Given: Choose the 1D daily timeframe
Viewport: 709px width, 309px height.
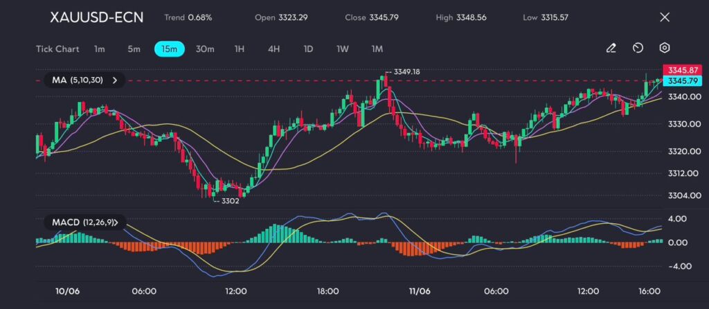Looking at the screenshot, I should click(308, 49).
